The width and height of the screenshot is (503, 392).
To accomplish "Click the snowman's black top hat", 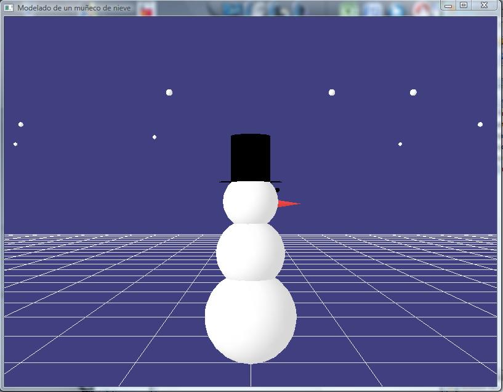I will 250,158.
